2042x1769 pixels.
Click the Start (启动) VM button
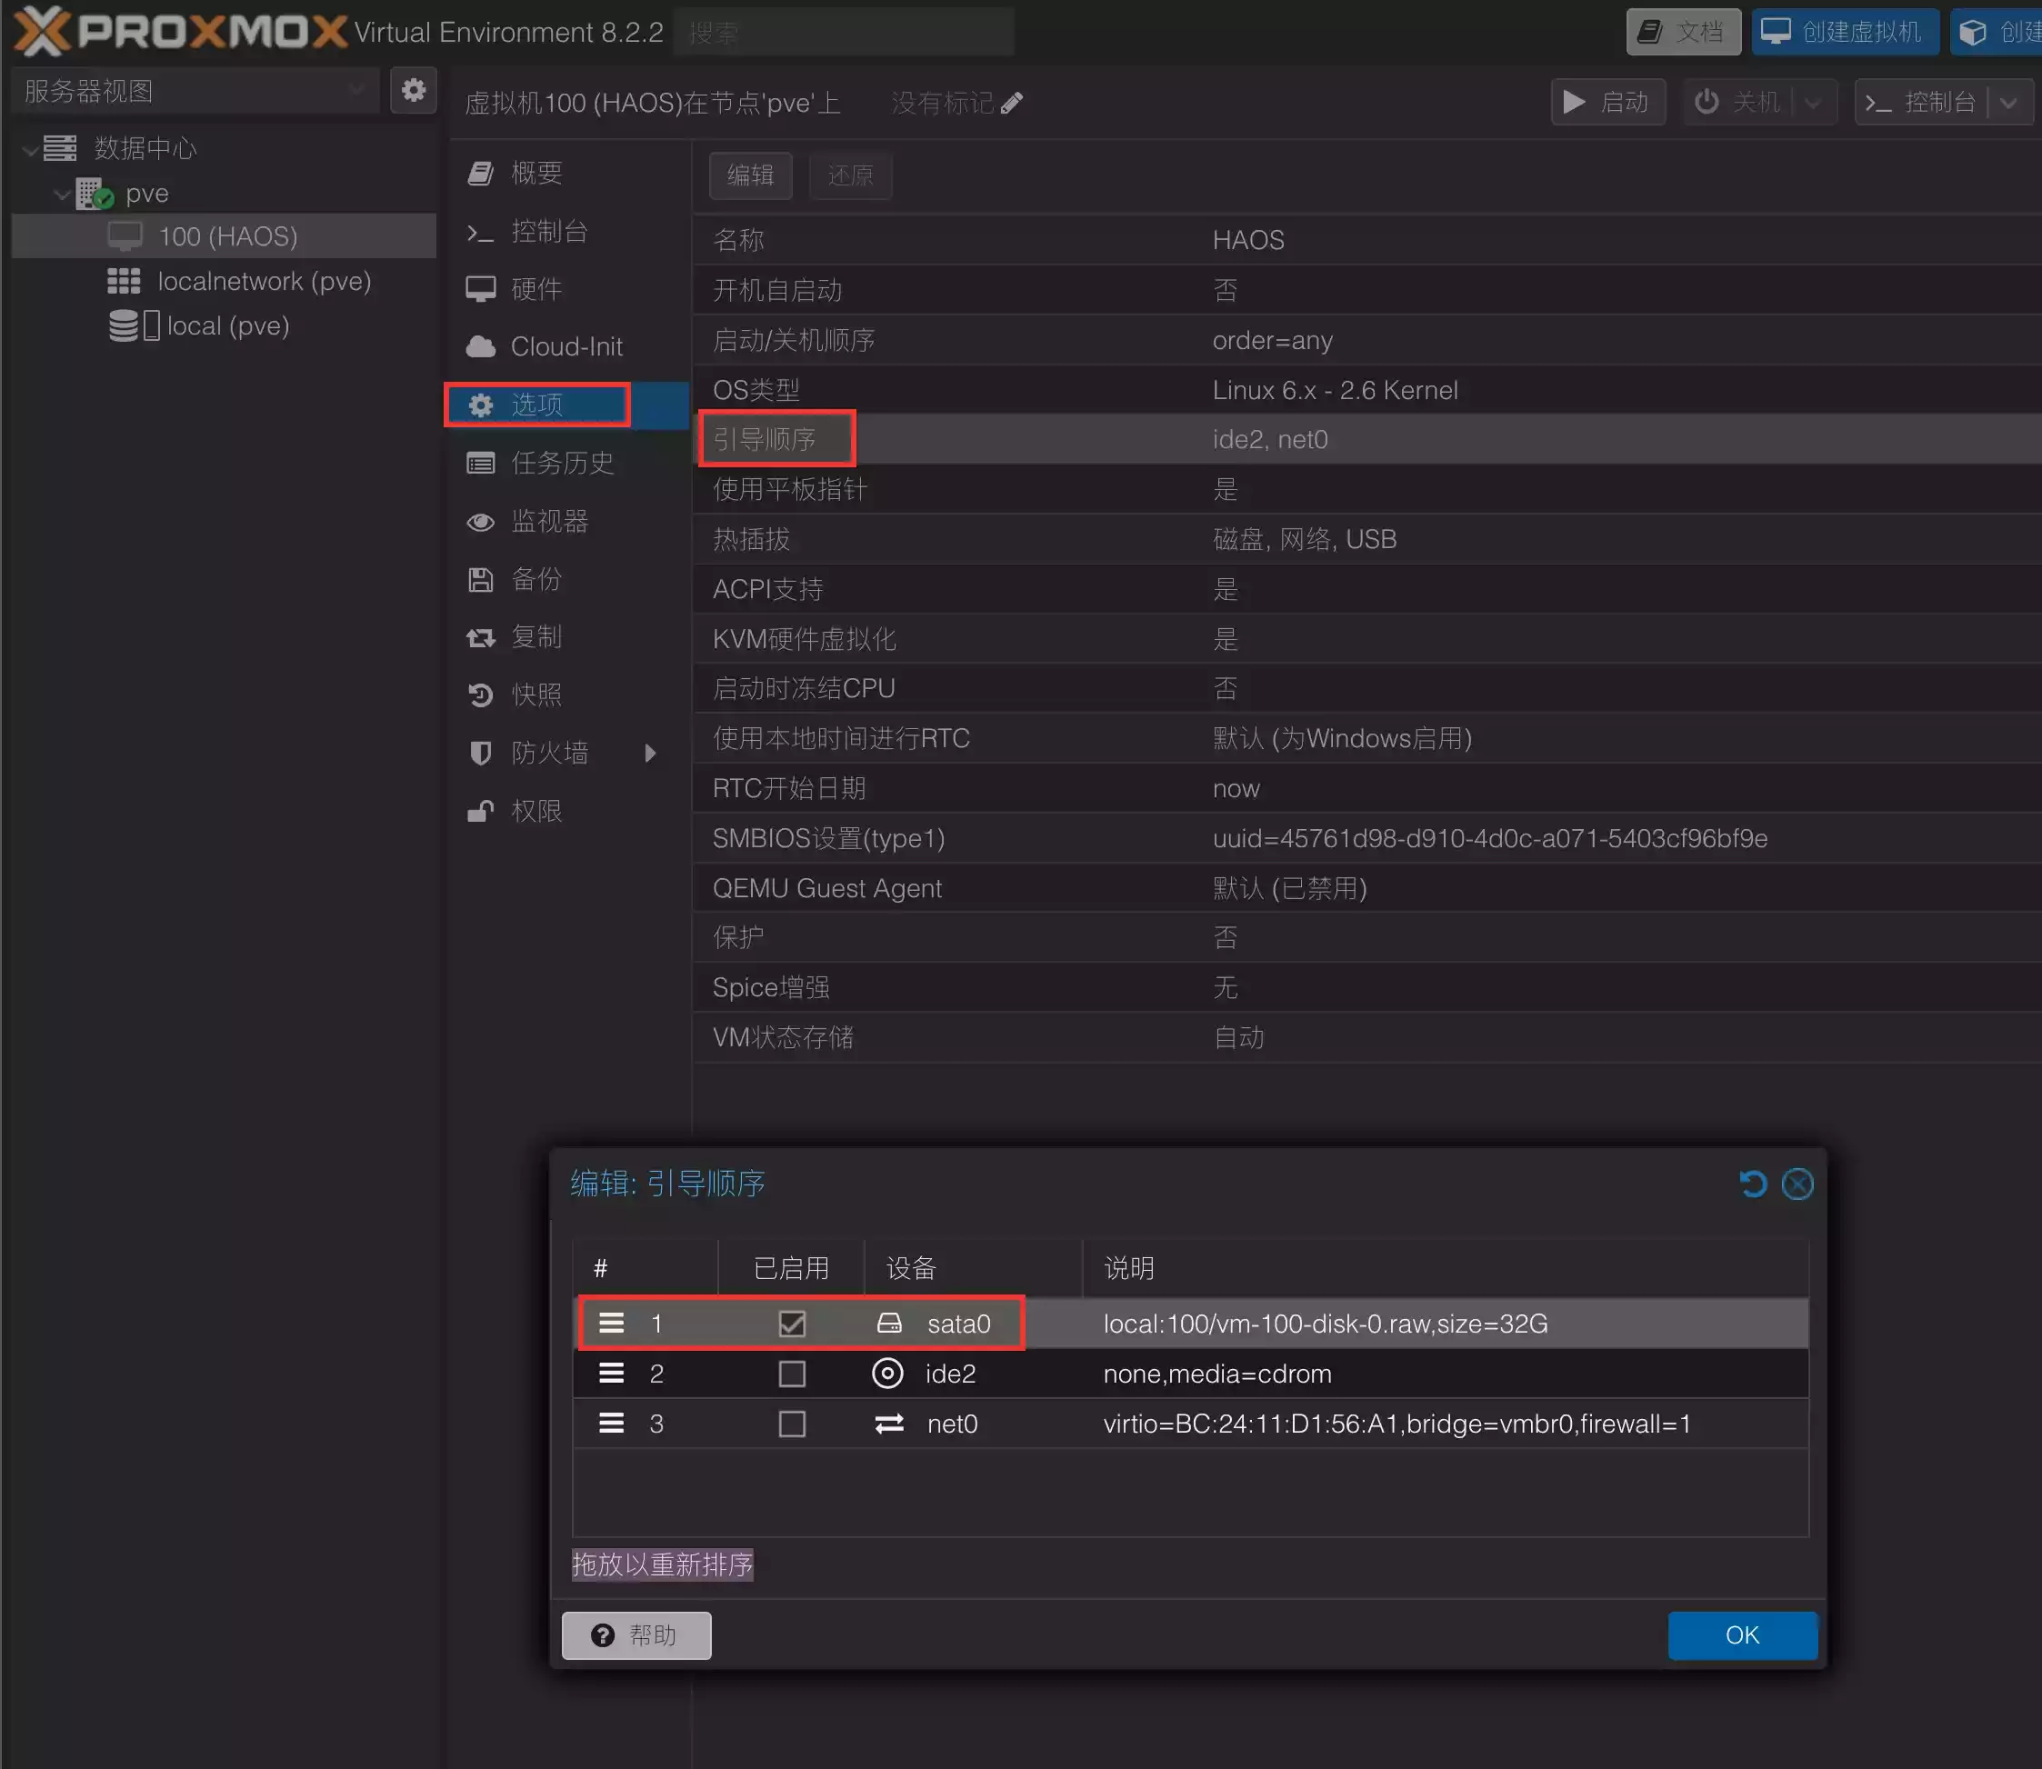click(1607, 103)
